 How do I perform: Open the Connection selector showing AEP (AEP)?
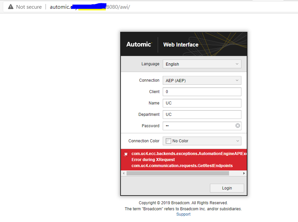[198, 80]
